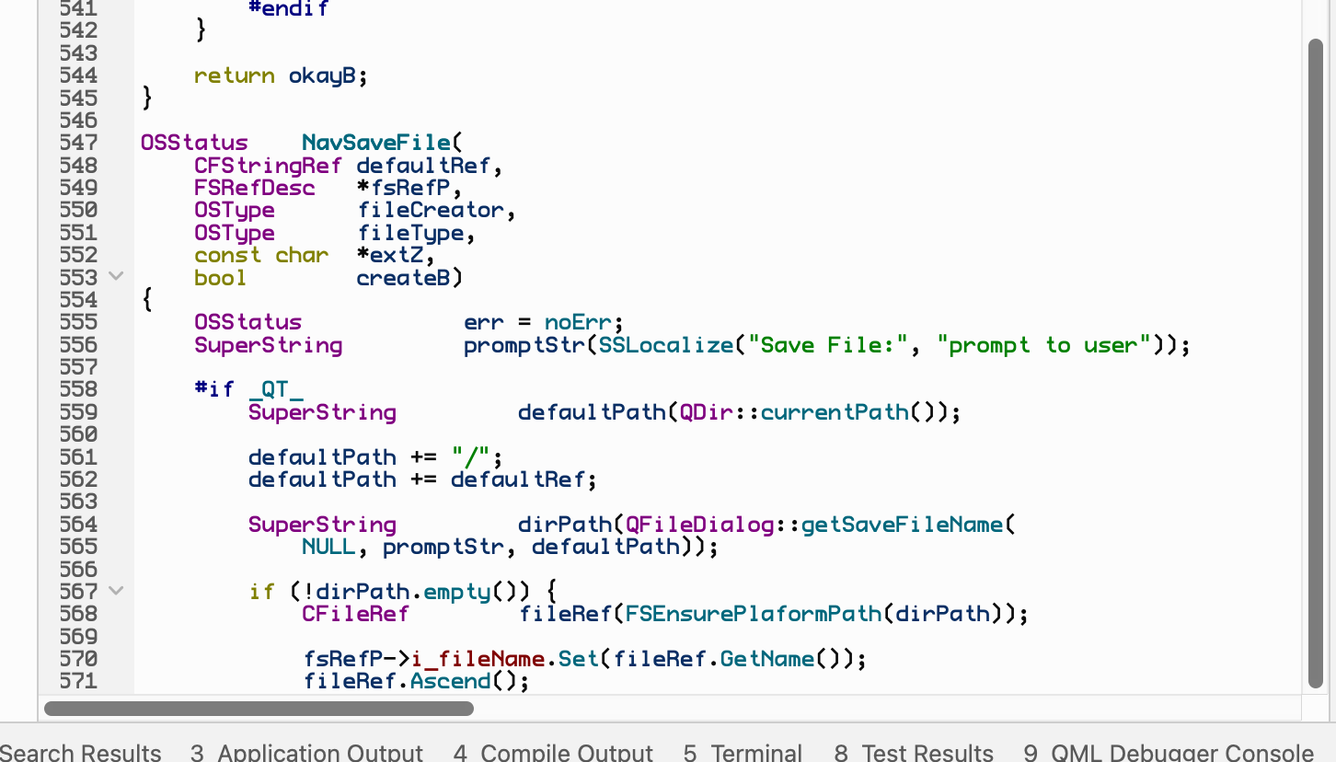Viewport: 1336px width, 762px height.
Task: Click the FSEnsurePlaformPath function call
Action: click(x=753, y=614)
